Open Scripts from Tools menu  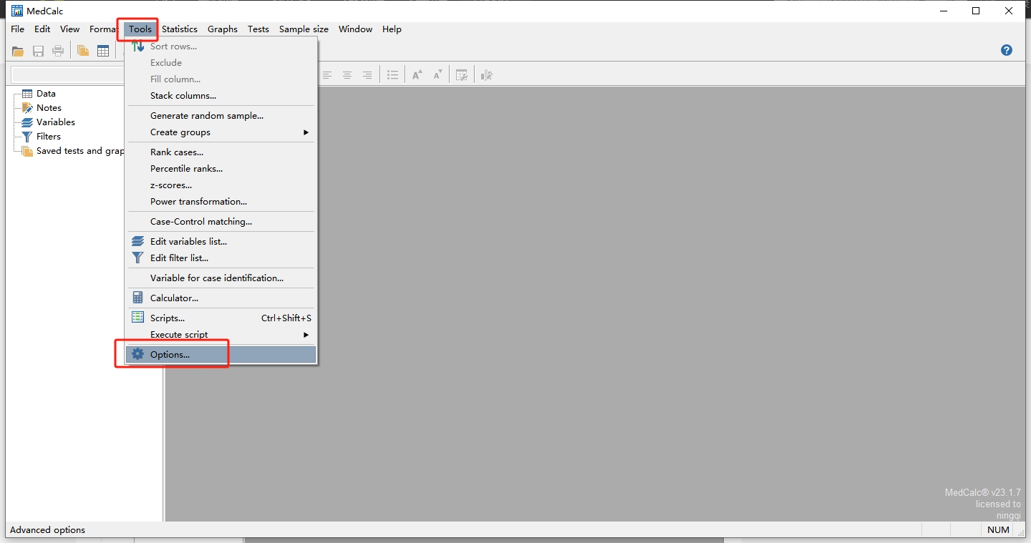click(221, 318)
